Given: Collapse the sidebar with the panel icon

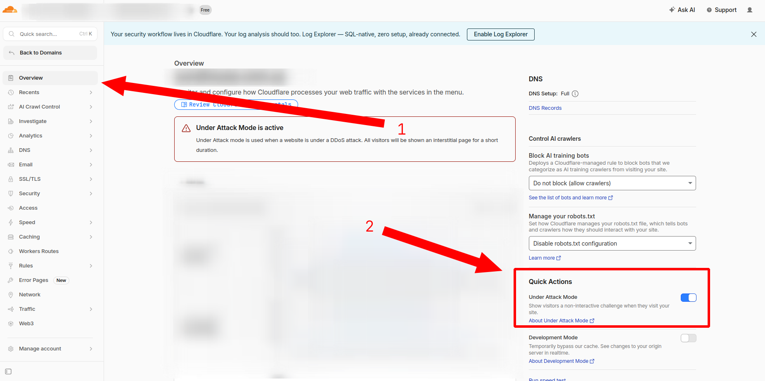Looking at the screenshot, I should pyautogui.click(x=8, y=372).
